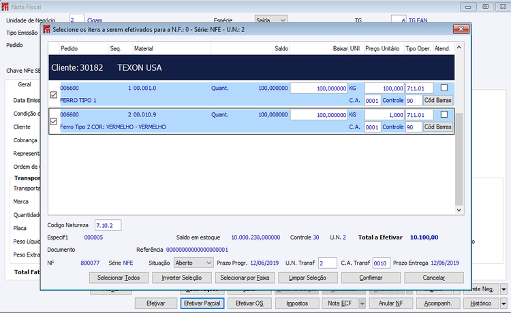Click Nota ECF button
511x313 pixels.
[340, 303]
